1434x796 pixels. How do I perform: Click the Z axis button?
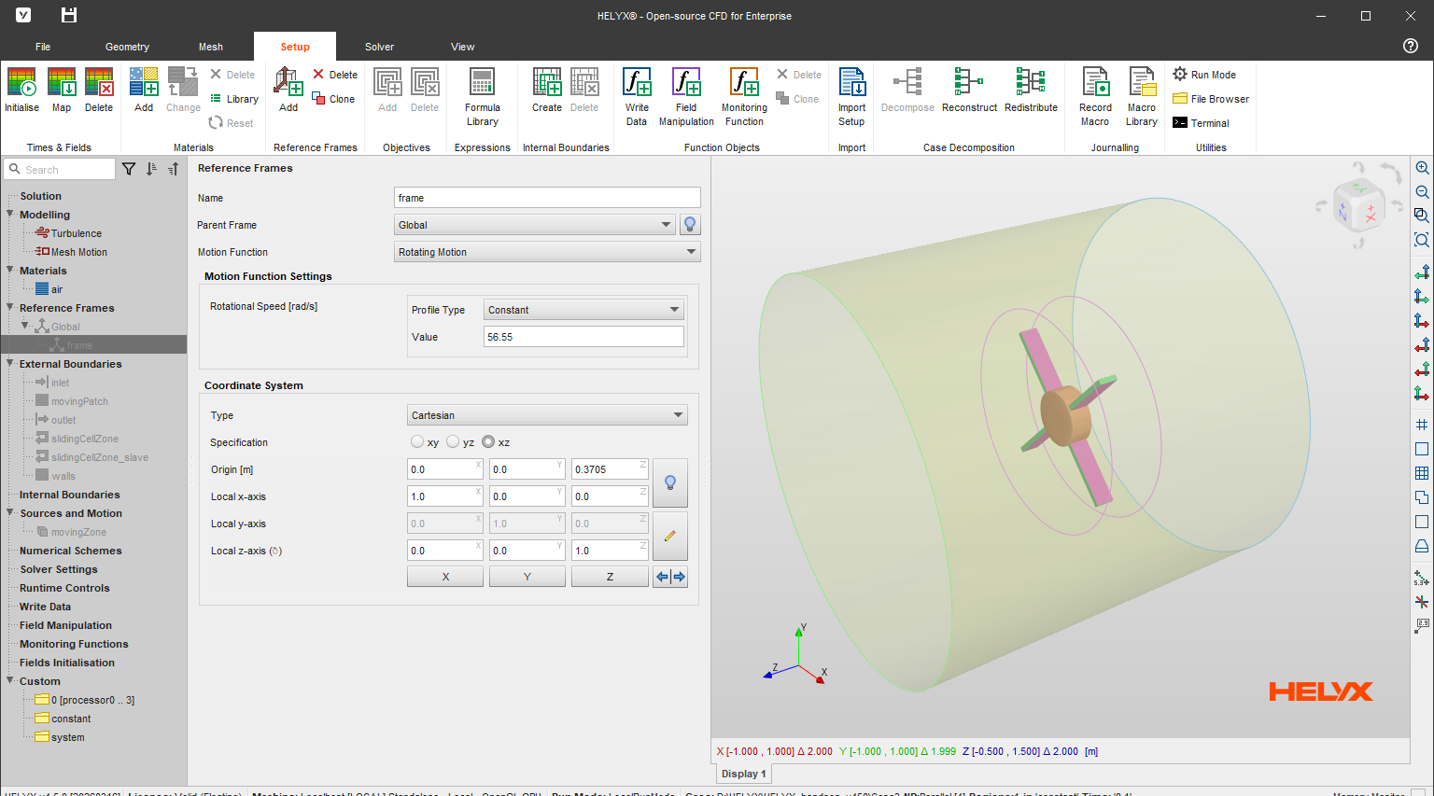(610, 577)
